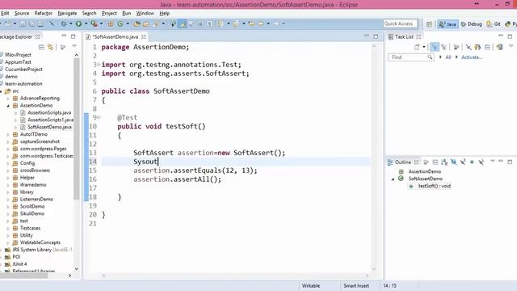Open the Refactor menu
517x291 pixels.
pos(44,13)
